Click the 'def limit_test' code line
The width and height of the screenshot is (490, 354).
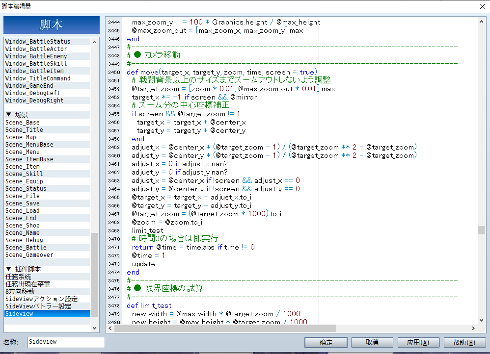tap(149, 305)
